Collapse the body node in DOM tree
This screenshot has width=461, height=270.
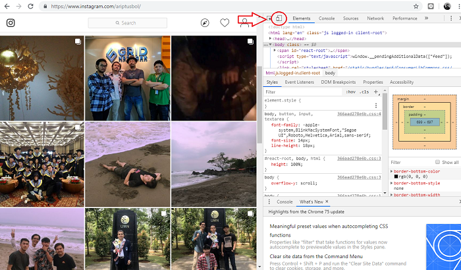click(271, 44)
